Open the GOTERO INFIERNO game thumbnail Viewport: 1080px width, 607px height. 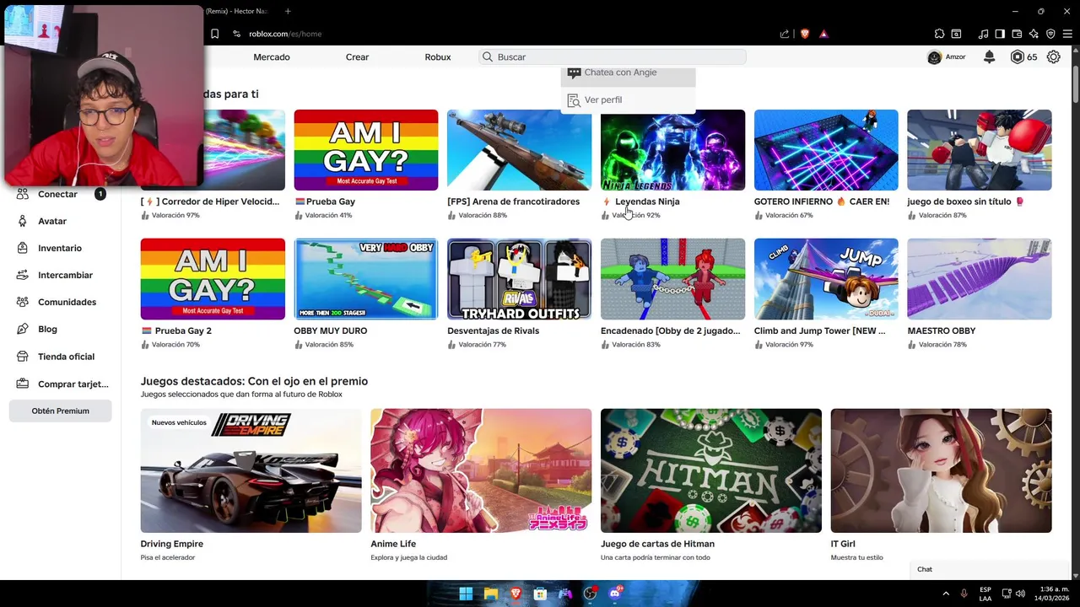pyautogui.click(x=826, y=150)
